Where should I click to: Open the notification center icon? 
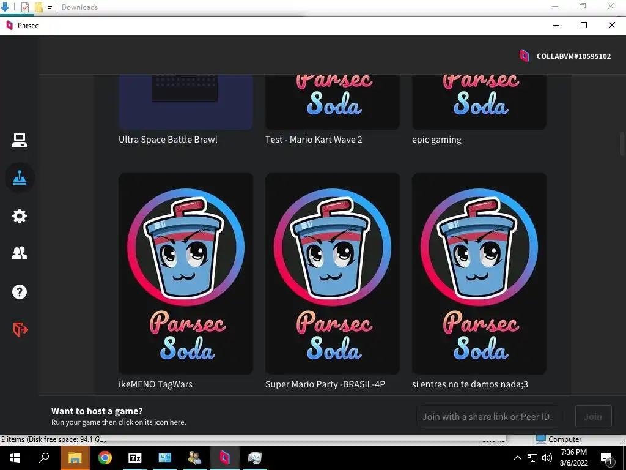click(607, 458)
